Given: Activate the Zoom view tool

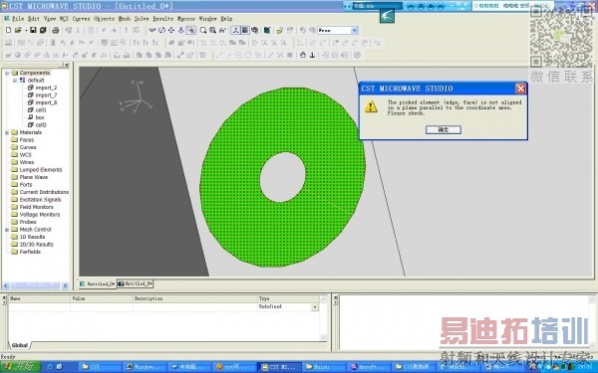Looking at the screenshot, I should (190, 30).
